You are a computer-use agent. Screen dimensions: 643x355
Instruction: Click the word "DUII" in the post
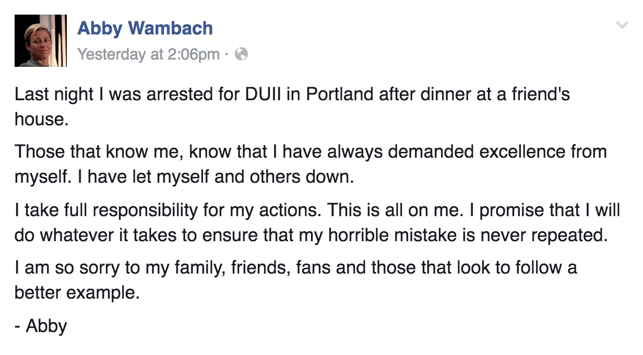[x=266, y=95]
